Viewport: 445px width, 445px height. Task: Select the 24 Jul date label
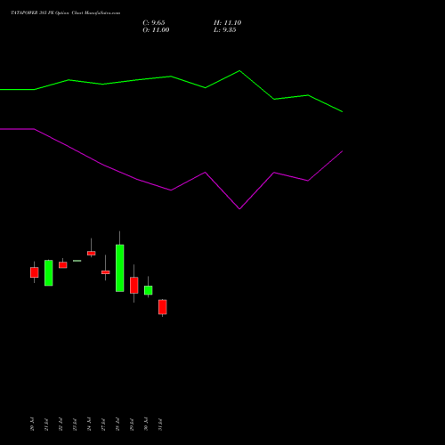(89, 425)
